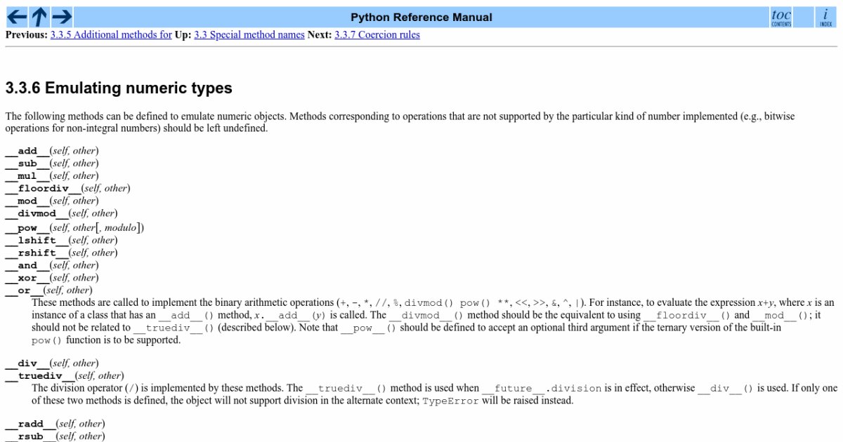Image resolution: width=843 pixels, height=442 pixels.
Task: Click the Previous: label
Action: click(x=27, y=34)
